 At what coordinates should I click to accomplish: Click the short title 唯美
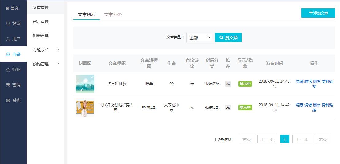coord(149,84)
